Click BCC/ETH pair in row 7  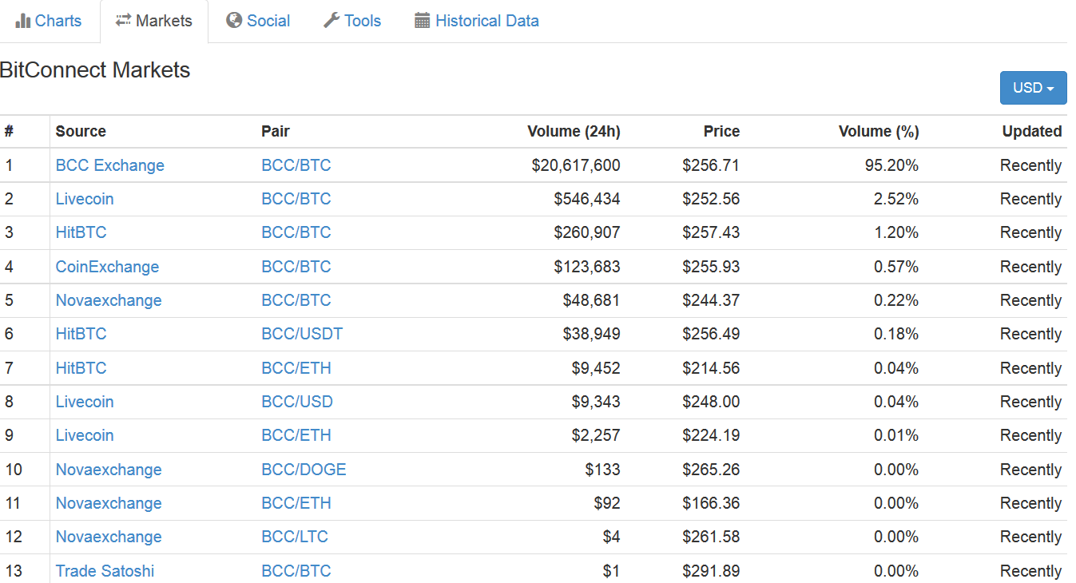pyautogui.click(x=296, y=368)
